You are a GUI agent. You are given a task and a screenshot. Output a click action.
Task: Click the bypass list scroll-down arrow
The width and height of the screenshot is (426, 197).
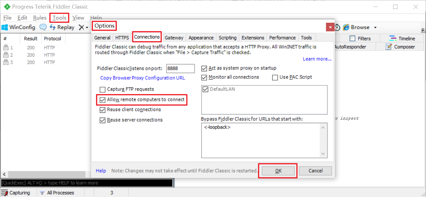point(323,154)
